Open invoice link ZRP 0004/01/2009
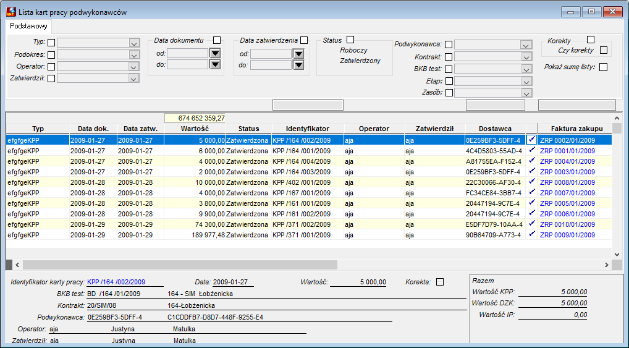The height and width of the screenshot is (348, 629). tap(568, 161)
